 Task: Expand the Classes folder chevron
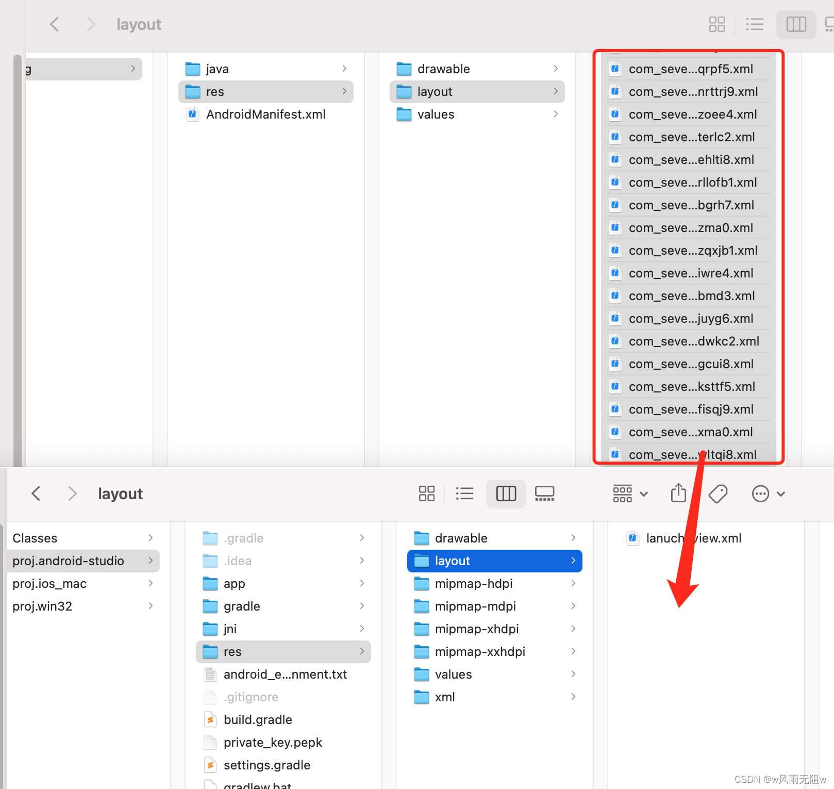151,538
